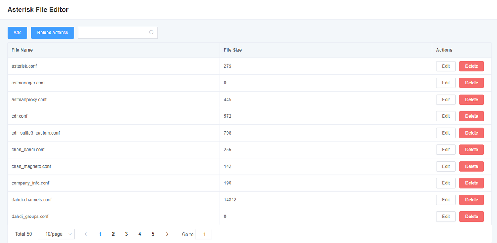Click Reload Asterisk button
This screenshot has height=243, width=497.
click(x=53, y=33)
